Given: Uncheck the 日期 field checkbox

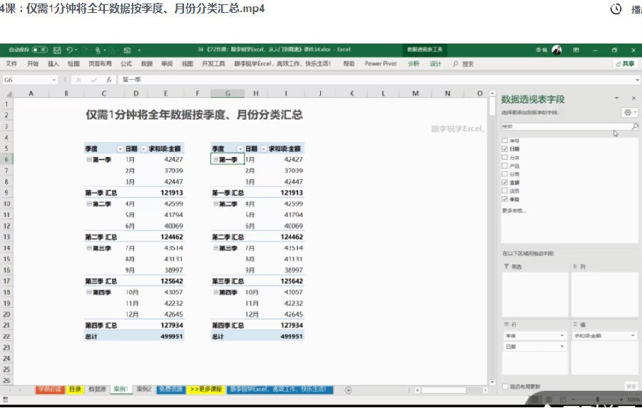Looking at the screenshot, I should point(505,149).
